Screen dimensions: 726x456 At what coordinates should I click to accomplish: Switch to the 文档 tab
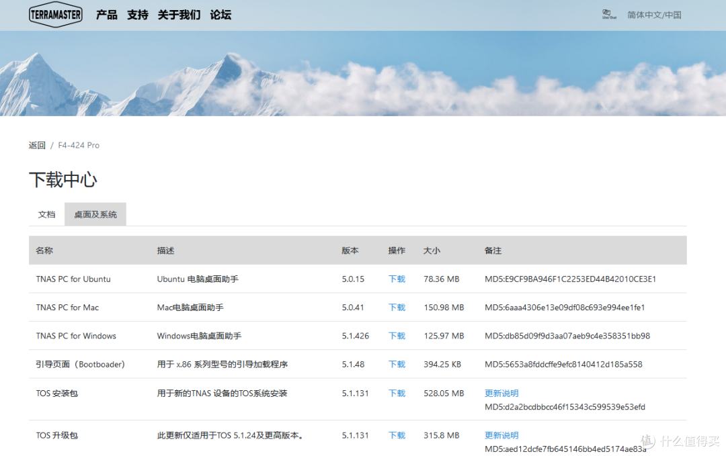pos(47,214)
